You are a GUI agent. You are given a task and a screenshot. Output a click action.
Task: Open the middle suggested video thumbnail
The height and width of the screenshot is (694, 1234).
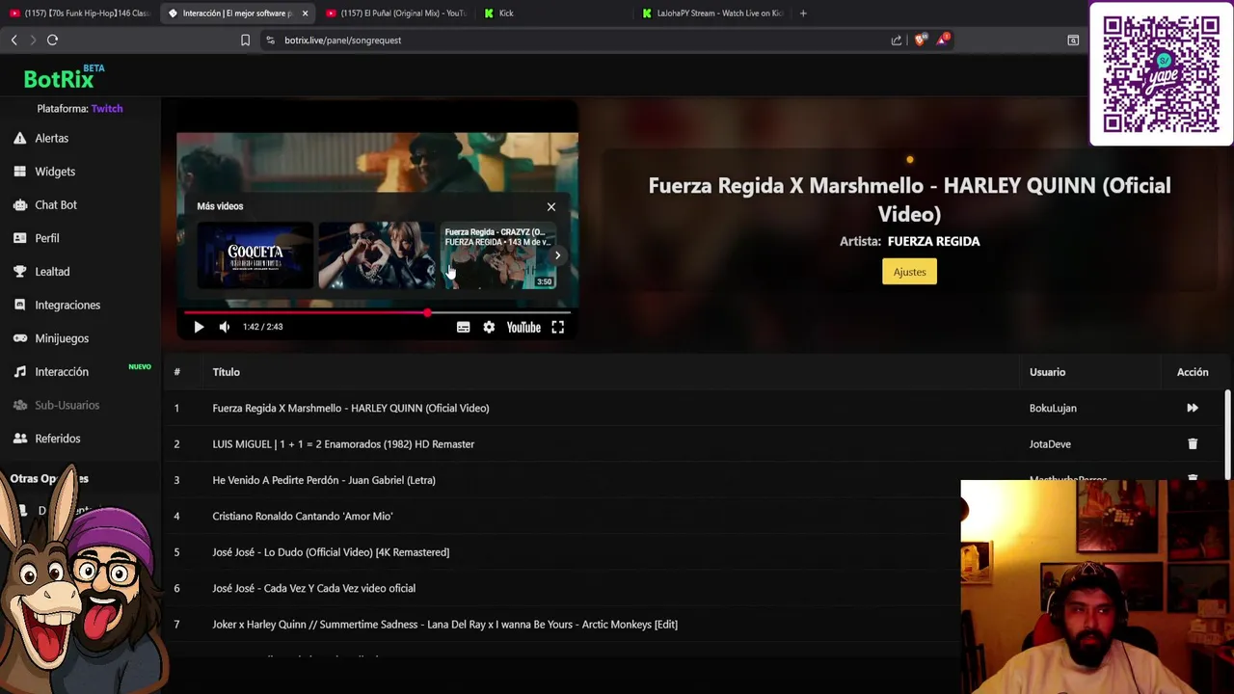pyautogui.click(x=376, y=255)
